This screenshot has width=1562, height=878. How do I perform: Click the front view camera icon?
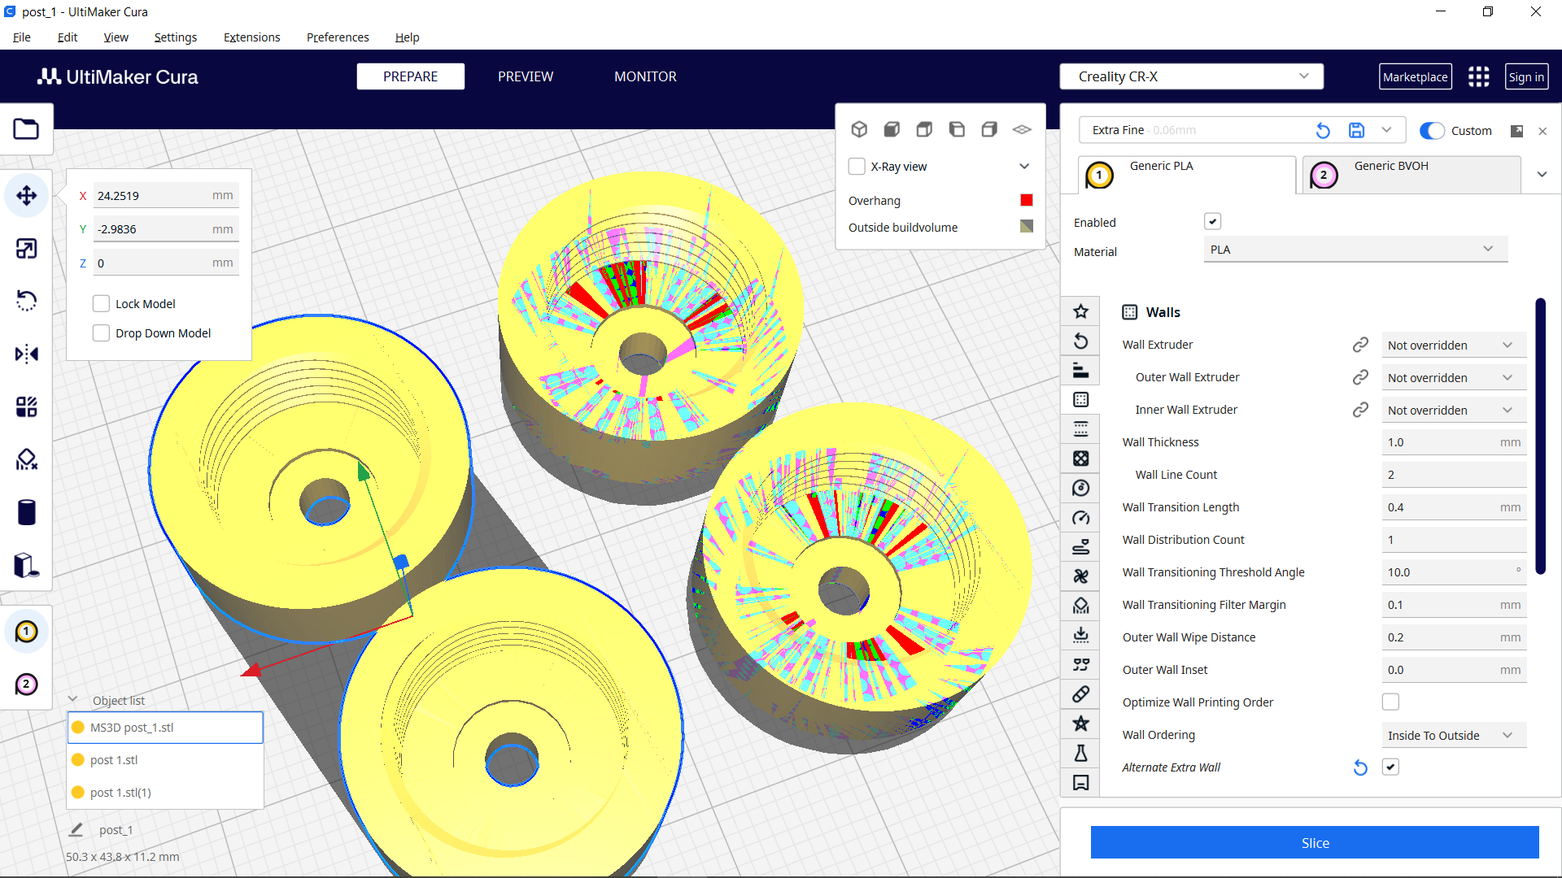pos(892,129)
